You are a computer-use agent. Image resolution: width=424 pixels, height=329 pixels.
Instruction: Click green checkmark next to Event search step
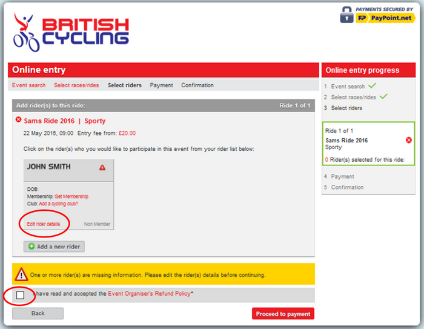(372, 86)
